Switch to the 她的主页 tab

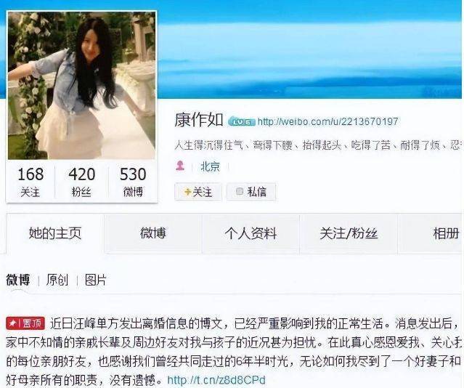pos(55,233)
